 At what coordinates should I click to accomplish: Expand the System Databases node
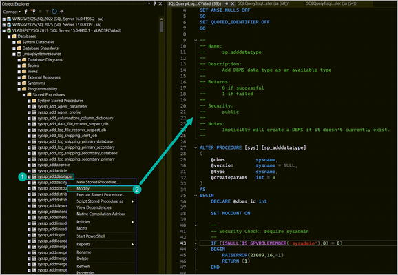14,42
